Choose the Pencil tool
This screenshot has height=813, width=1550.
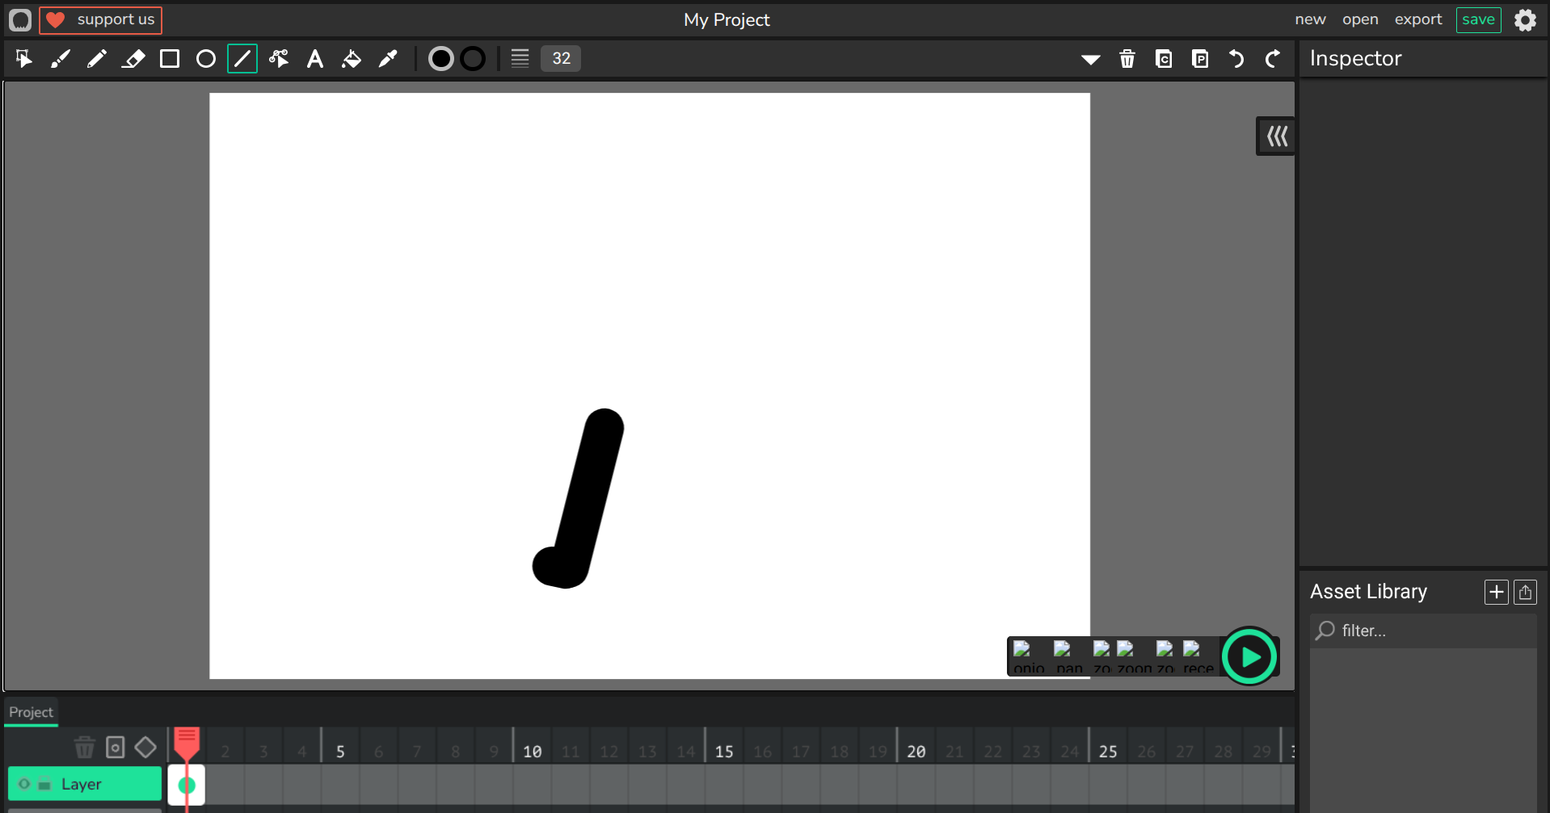[97, 59]
